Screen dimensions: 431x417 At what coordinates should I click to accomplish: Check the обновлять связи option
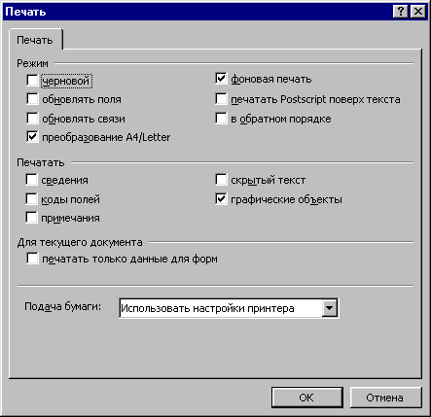coord(32,119)
